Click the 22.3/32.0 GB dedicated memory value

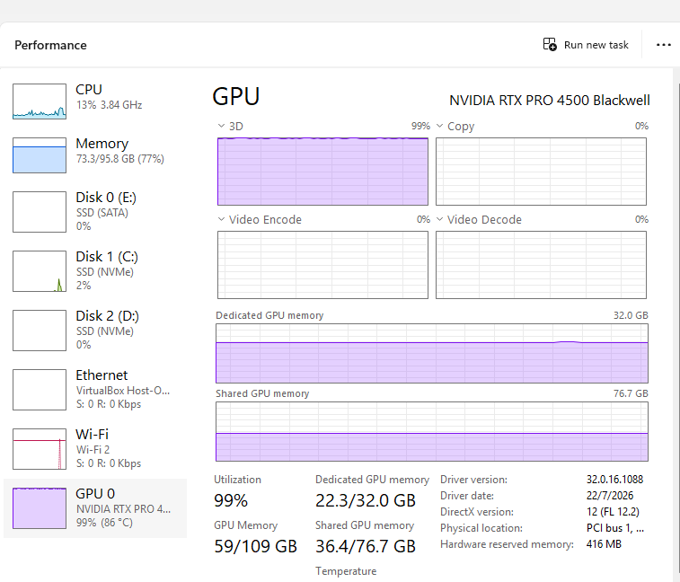tap(366, 501)
